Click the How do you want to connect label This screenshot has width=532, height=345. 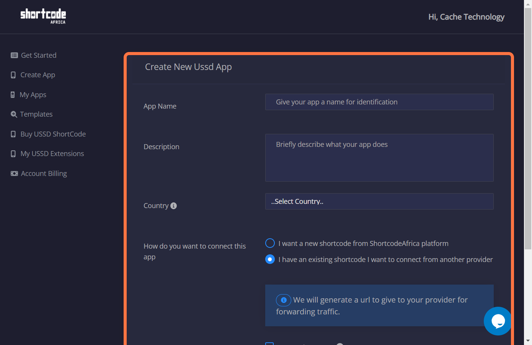coord(195,252)
